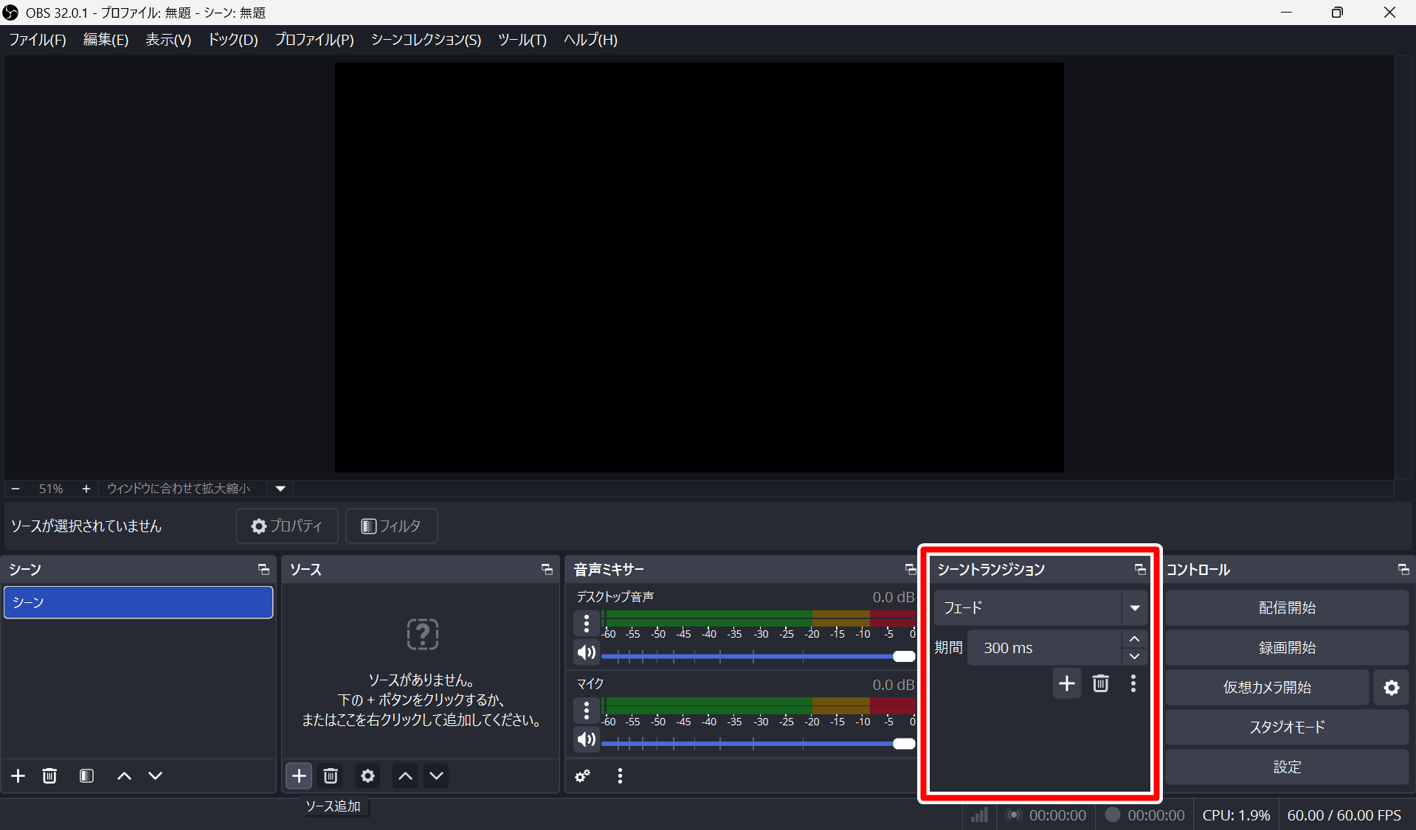The width and height of the screenshot is (1416, 830).
Task: Click the remove source trash icon
Action: [331, 775]
